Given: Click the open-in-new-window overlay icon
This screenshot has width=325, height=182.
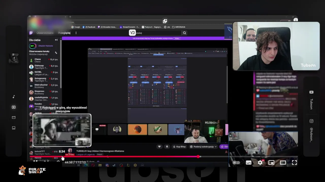Looking at the screenshot, I should [165, 21].
